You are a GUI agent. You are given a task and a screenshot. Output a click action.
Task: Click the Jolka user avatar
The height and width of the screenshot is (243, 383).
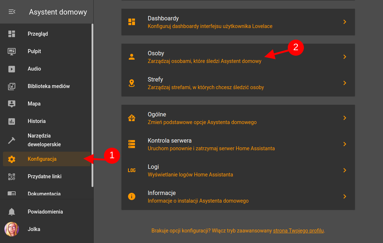tap(12, 229)
